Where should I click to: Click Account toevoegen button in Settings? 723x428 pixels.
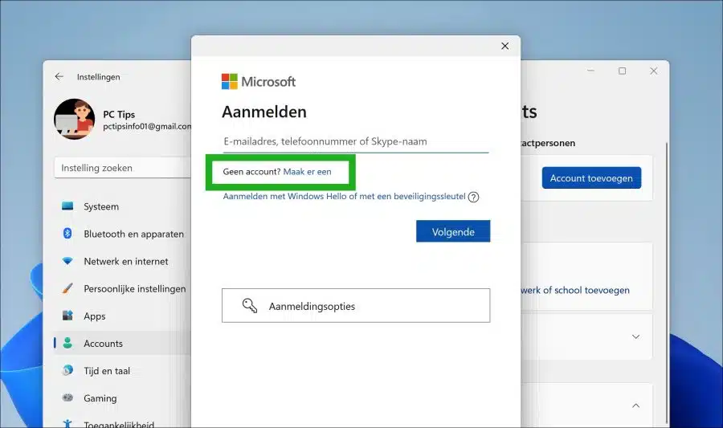pos(591,177)
